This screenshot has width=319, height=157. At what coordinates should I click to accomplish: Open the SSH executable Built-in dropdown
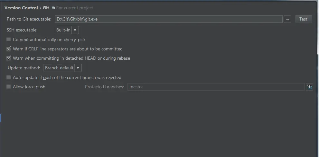pyautogui.click(x=67, y=30)
